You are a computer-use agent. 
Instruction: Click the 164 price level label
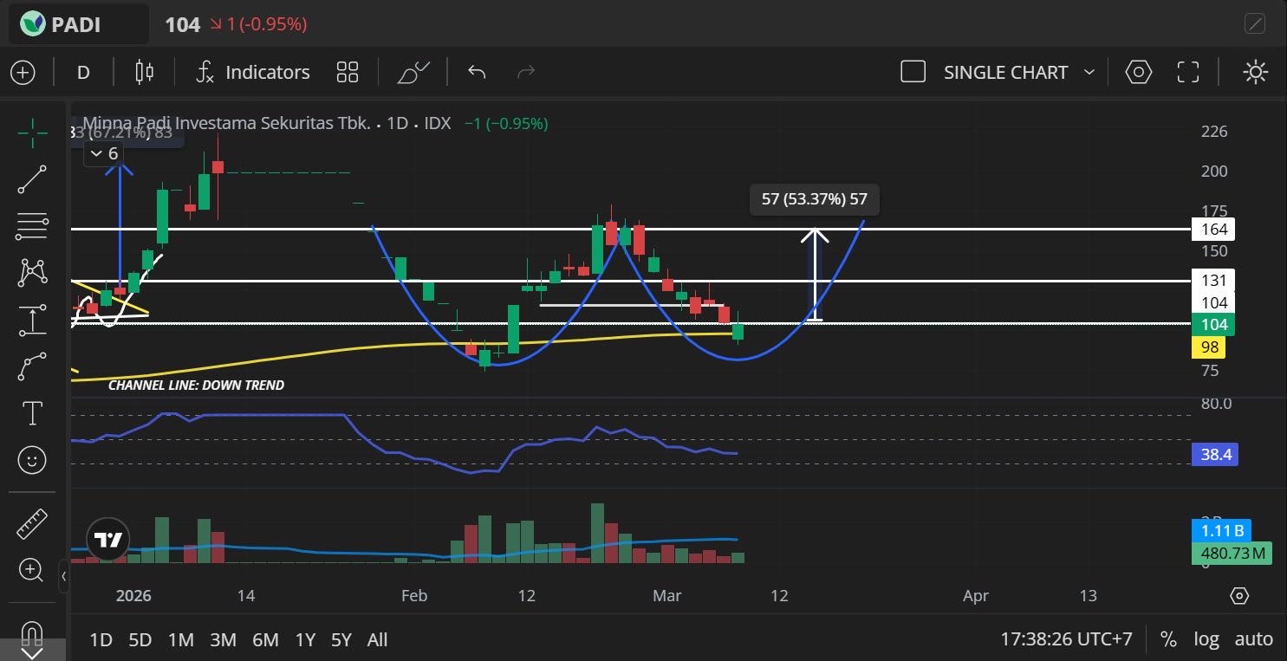[x=1213, y=230]
